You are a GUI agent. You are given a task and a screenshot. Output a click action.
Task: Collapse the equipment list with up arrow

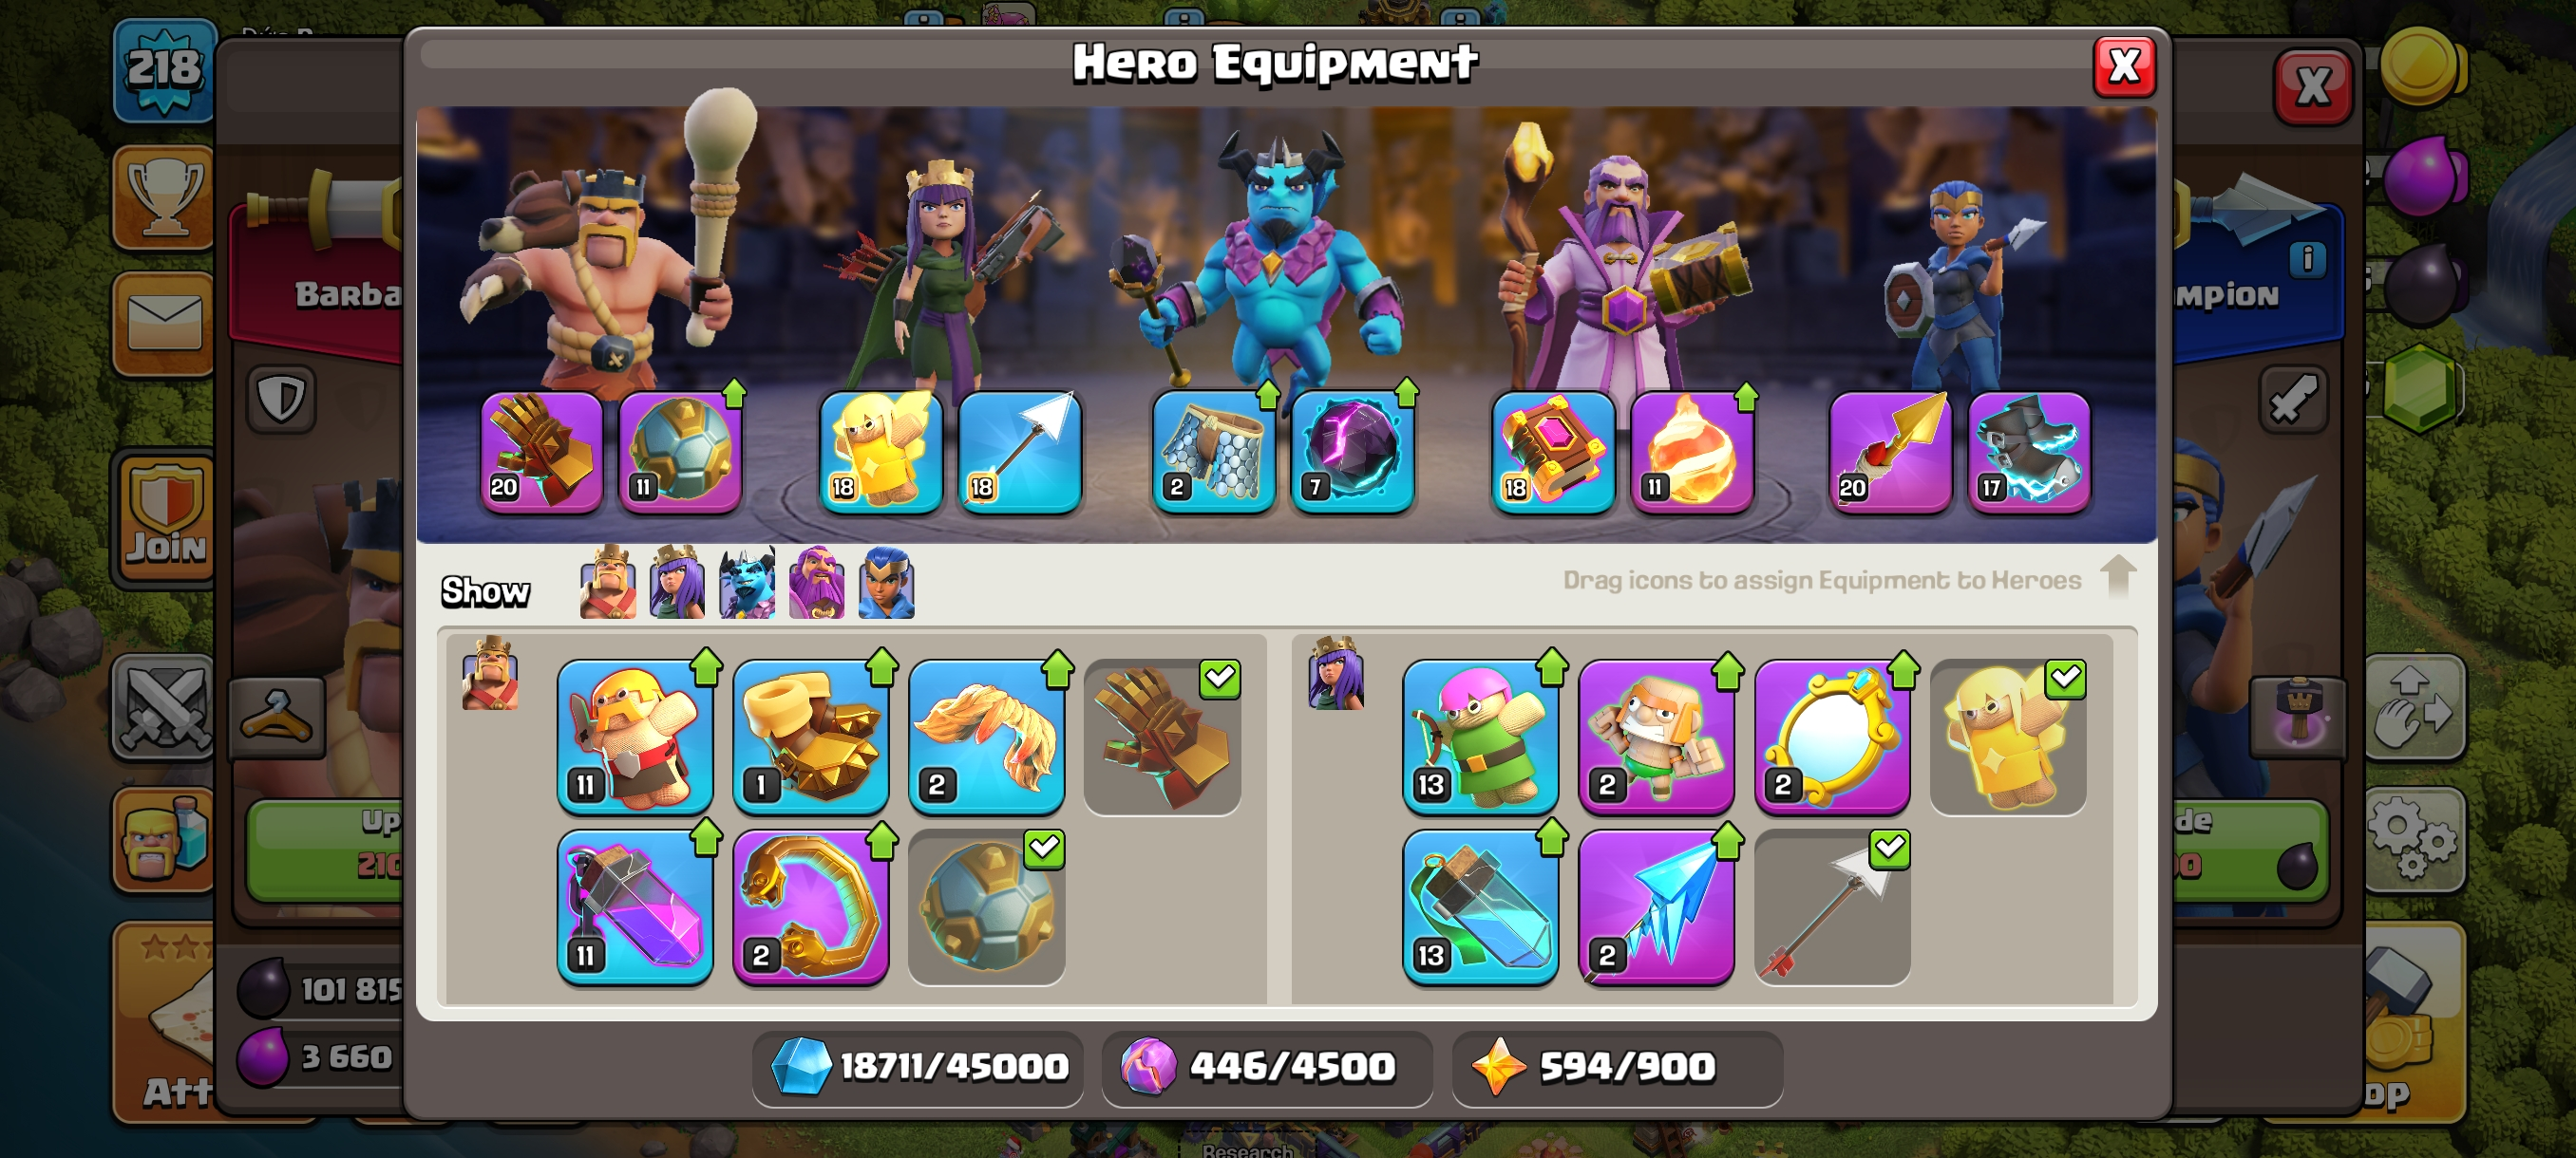click(x=2118, y=576)
